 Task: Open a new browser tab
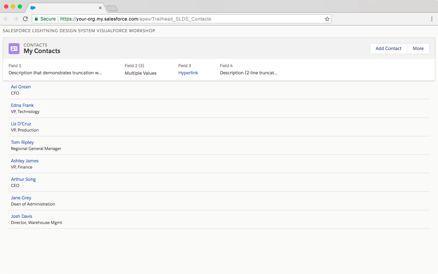click(112, 8)
